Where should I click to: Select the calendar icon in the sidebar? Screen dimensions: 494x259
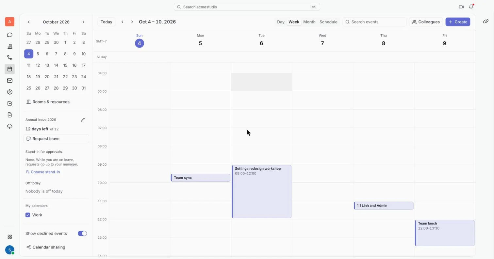point(10,69)
